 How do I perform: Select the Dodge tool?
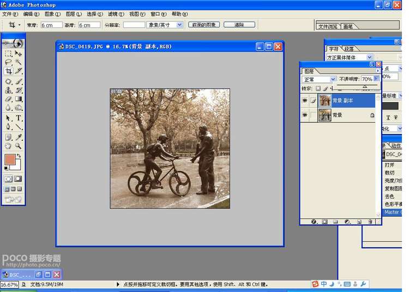(x=18, y=108)
